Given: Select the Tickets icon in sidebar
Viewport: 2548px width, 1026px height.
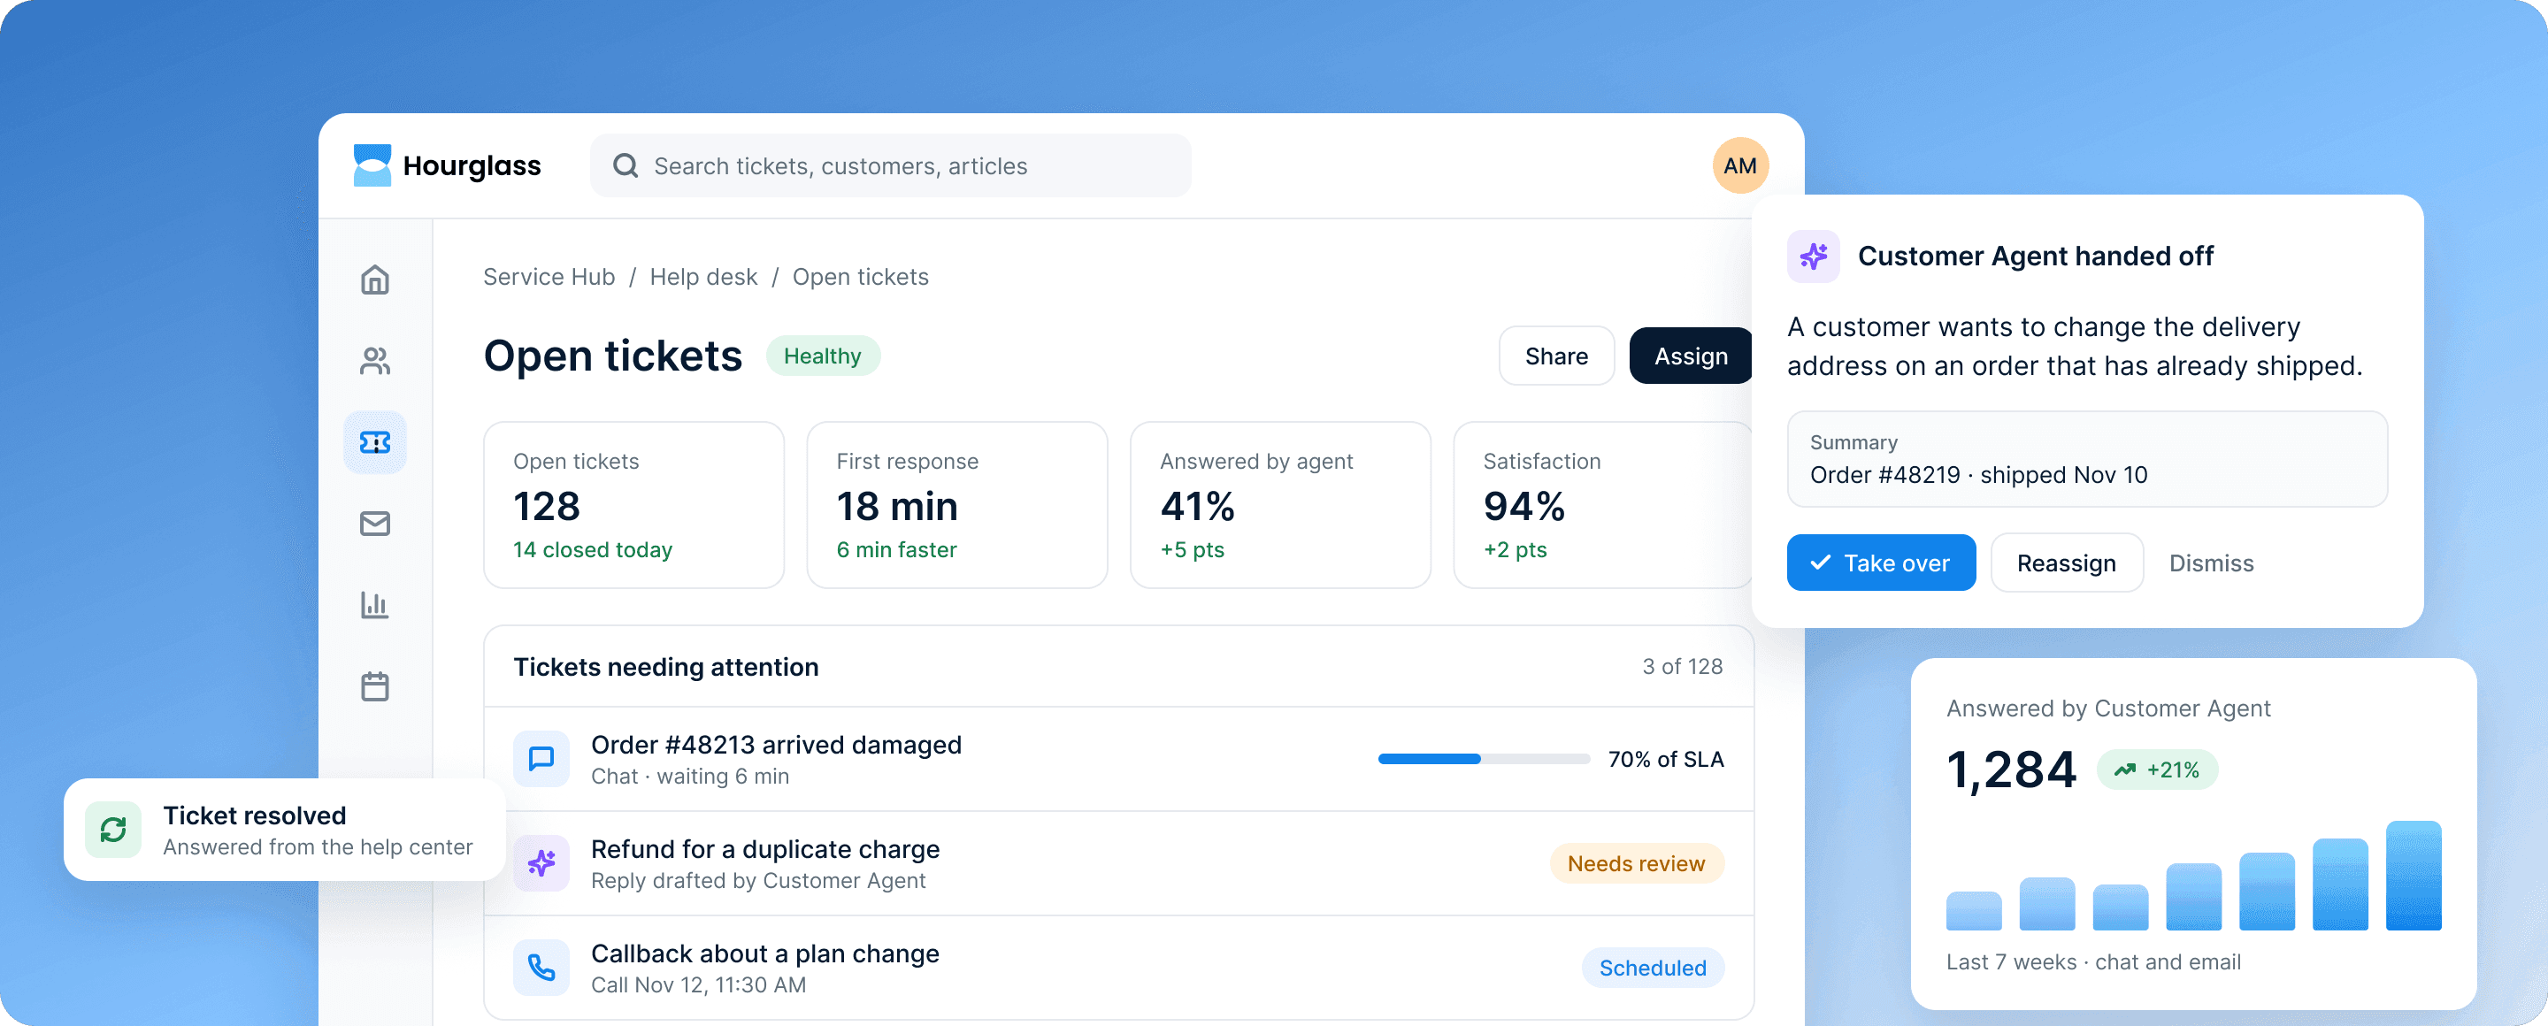Looking at the screenshot, I should click(x=375, y=442).
